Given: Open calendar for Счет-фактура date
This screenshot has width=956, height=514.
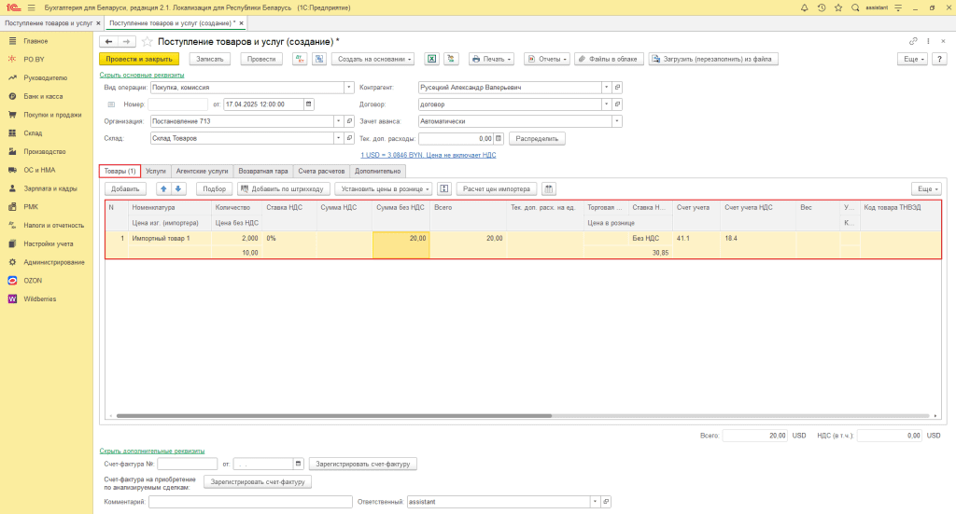Looking at the screenshot, I should point(298,464).
